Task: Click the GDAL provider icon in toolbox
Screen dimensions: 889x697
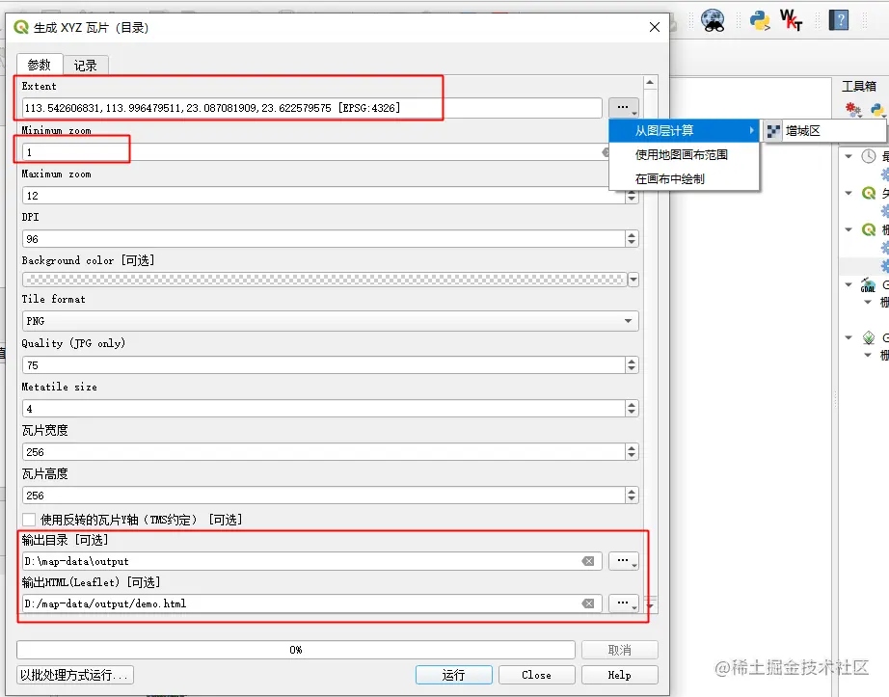Action: tap(868, 285)
